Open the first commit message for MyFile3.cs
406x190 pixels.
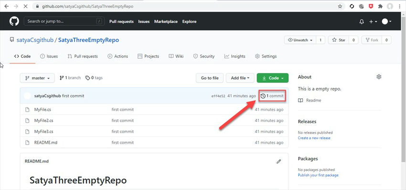click(x=123, y=131)
